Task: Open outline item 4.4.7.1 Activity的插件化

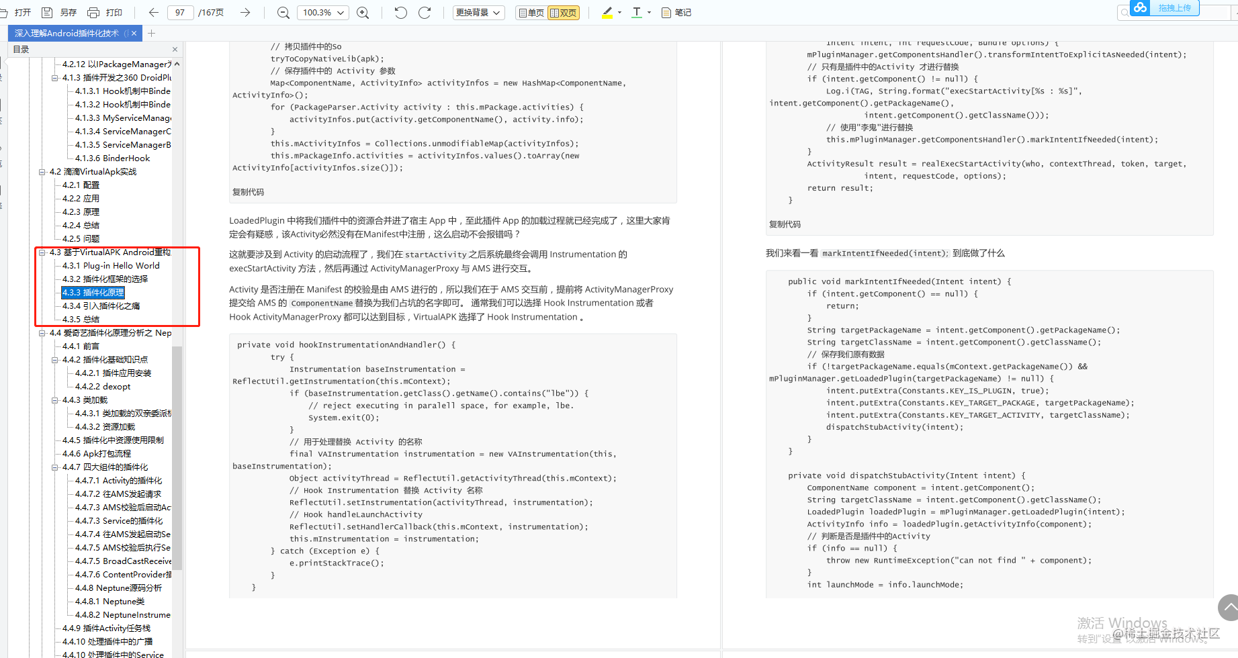Action: tap(118, 481)
